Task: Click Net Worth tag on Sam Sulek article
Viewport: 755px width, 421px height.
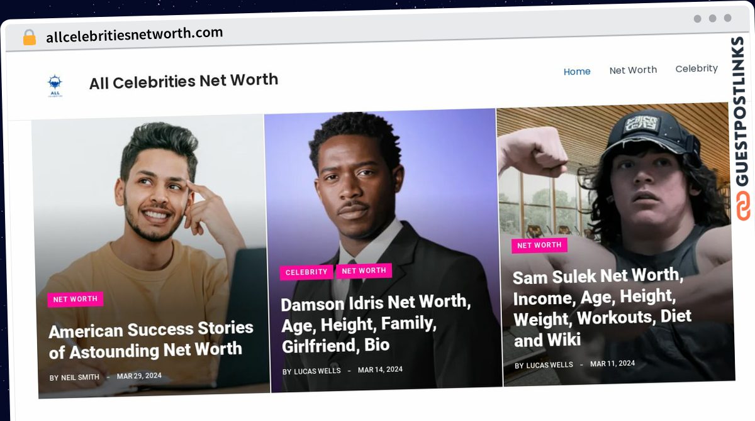Action: coord(539,246)
